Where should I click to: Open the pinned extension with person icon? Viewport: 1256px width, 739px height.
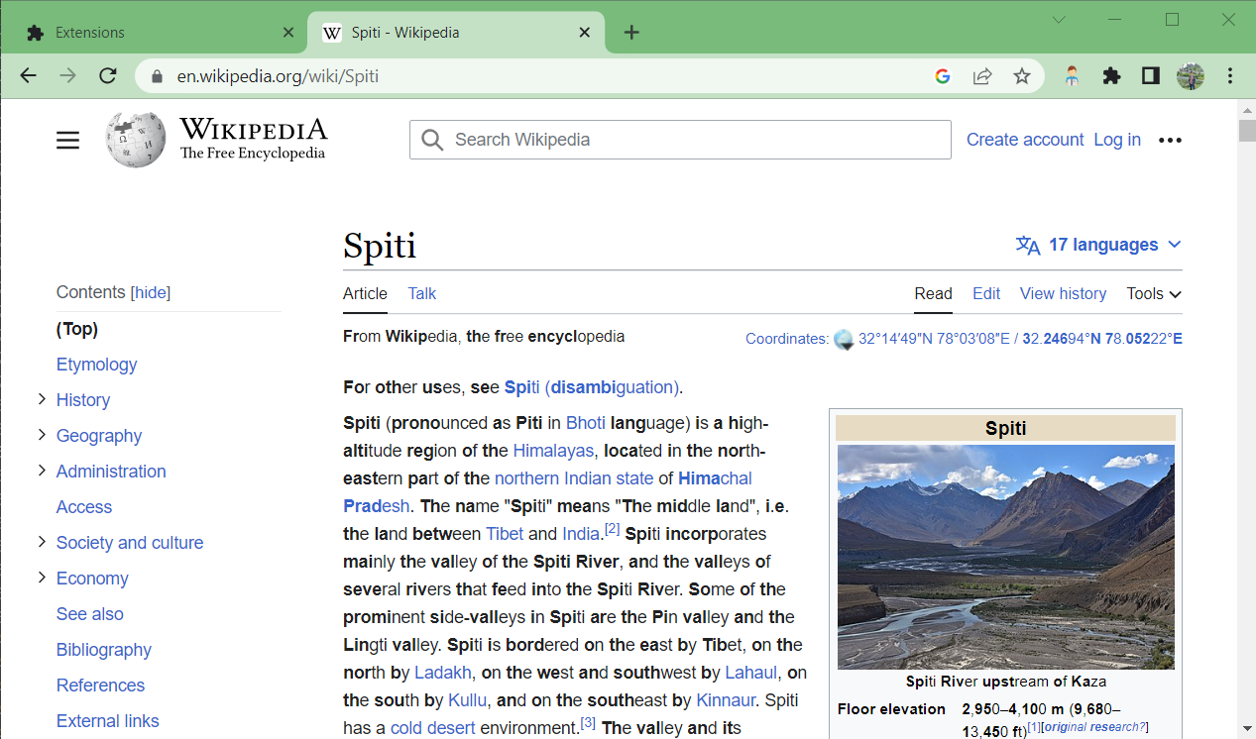click(1072, 76)
